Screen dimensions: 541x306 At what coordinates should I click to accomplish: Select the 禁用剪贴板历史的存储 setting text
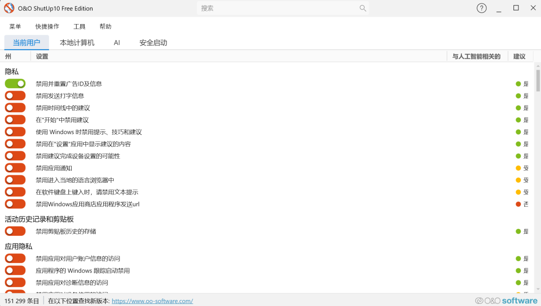tap(66, 231)
